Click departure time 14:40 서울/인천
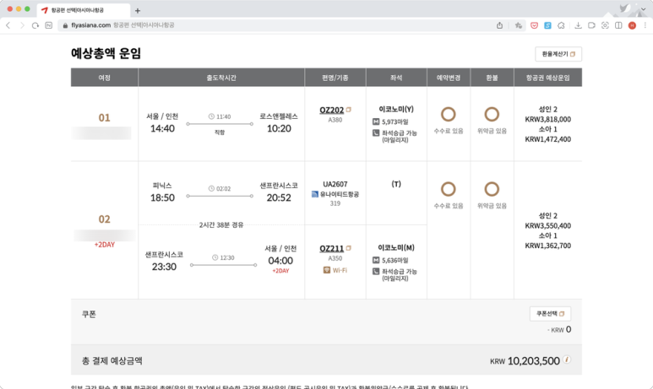The image size is (653, 389). point(162,128)
